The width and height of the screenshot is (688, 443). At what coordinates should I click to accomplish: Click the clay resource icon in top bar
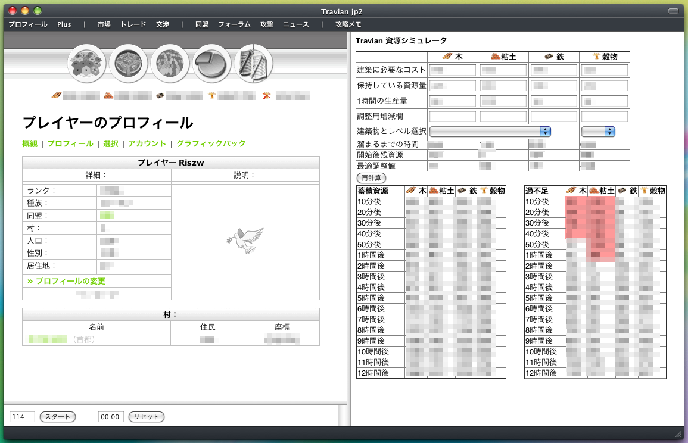pyautogui.click(x=108, y=95)
